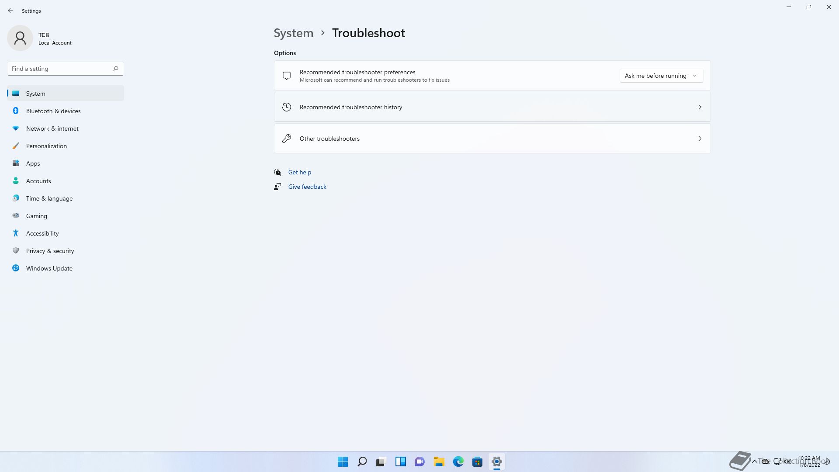Click the volume speaker tray icon

click(x=787, y=461)
